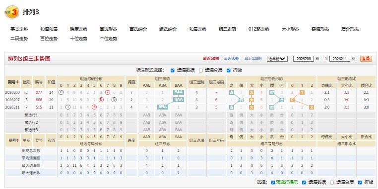Select digit 9 in 预选行3
This screenshot has width=378, height=189.
click(121, 130)
